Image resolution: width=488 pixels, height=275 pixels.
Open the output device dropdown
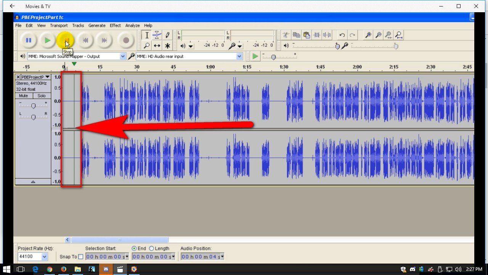pos(123,56)
